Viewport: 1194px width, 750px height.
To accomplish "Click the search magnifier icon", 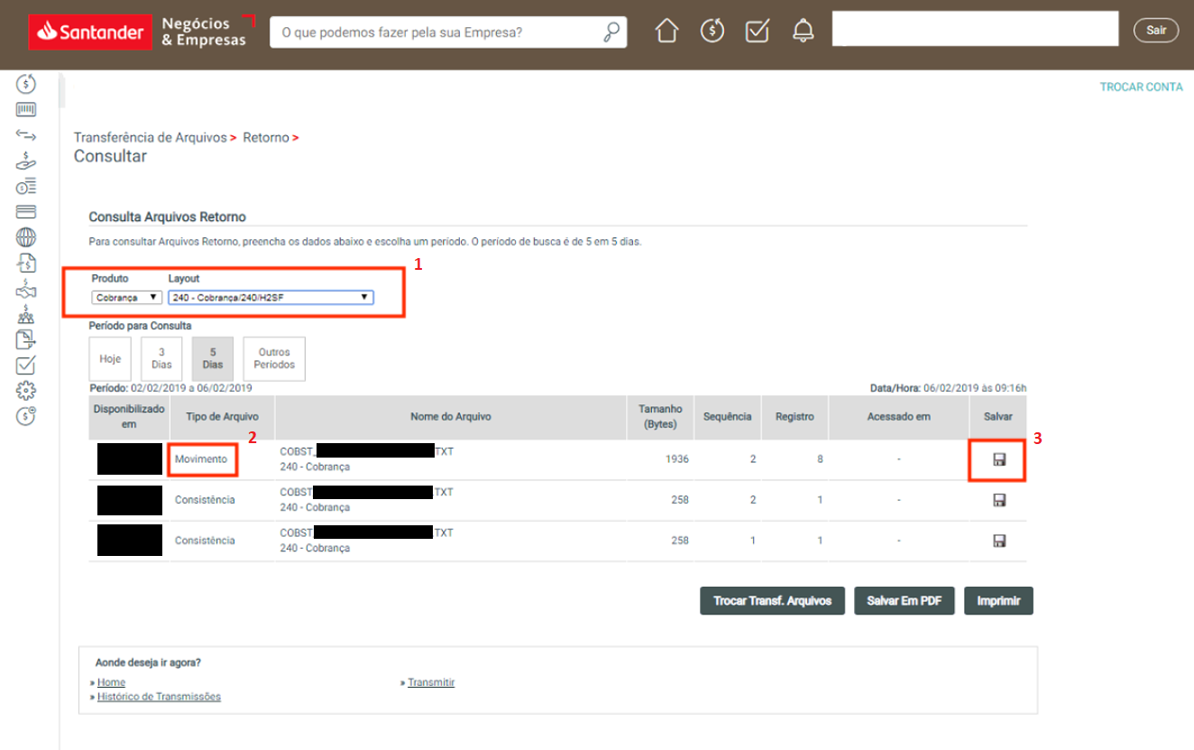I will [x=611, y=32].
